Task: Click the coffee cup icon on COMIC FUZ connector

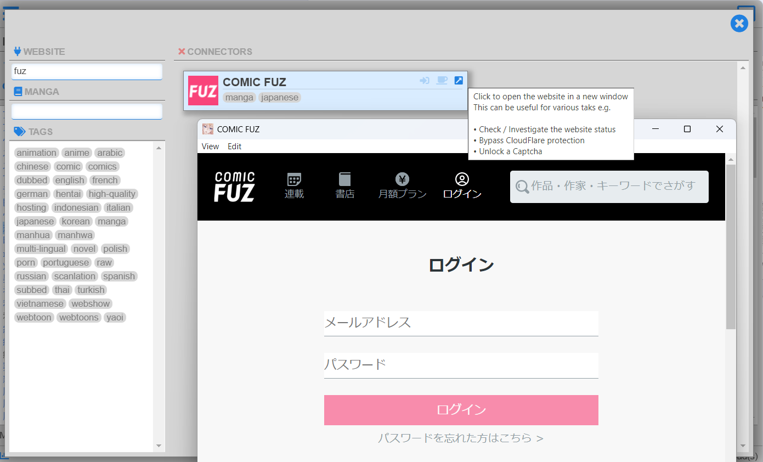Action: click(x=442, y=81)
